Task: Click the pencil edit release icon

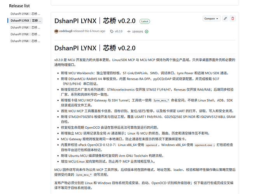Action: tap(225, 19)
